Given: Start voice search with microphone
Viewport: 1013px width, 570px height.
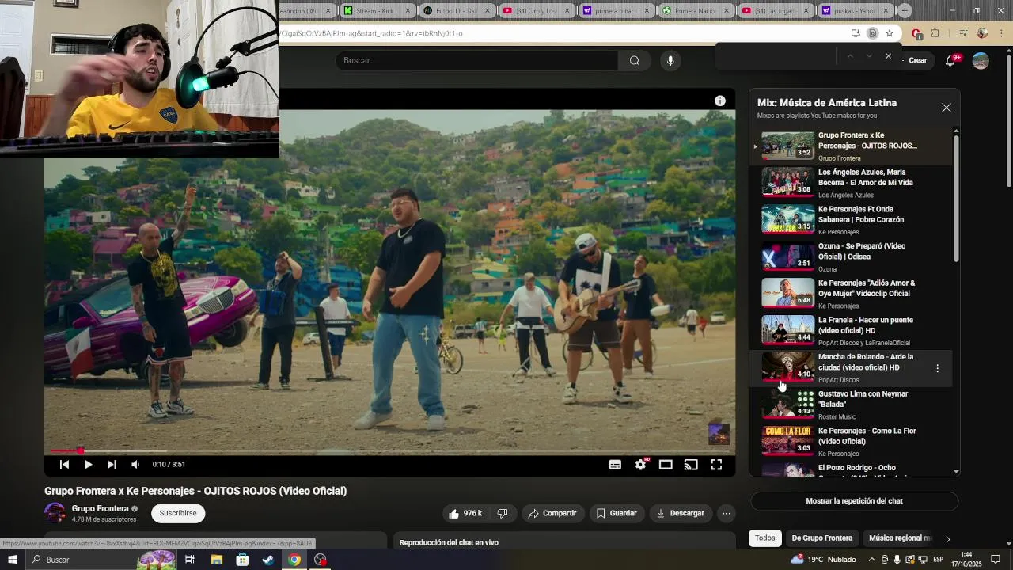Looking at the screenshot, I should pyautogui.click(x=670, y=60).
